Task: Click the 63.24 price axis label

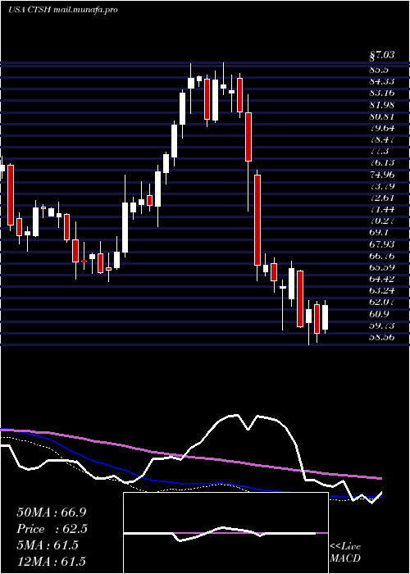Action: [381, 290]
